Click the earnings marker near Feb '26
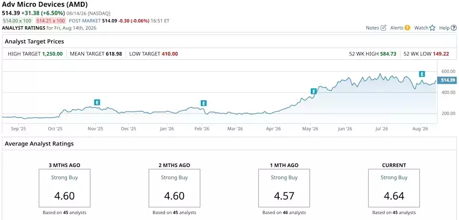Viewport: 459px width, 220px height. 204,103
